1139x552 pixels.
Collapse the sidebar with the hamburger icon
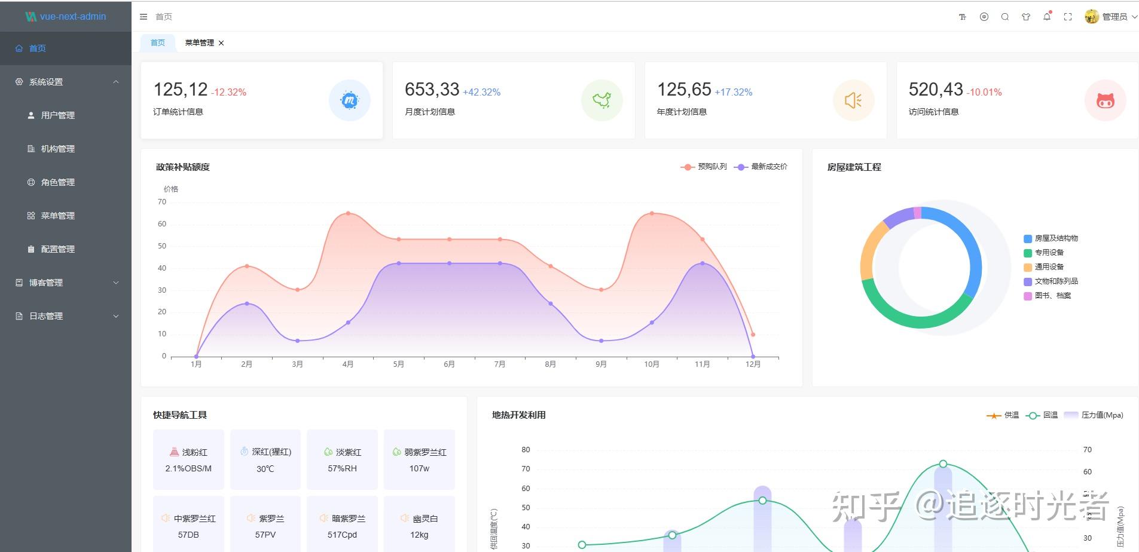click(x=143, y=17)
